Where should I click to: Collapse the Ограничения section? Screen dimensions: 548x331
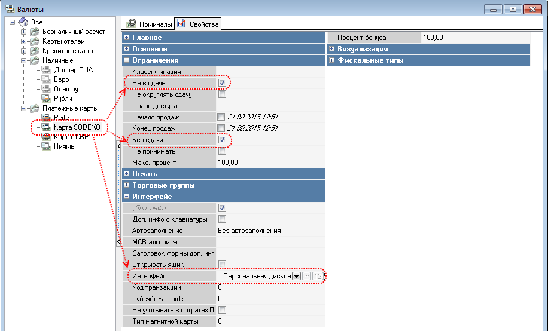(x=126, y=60)
